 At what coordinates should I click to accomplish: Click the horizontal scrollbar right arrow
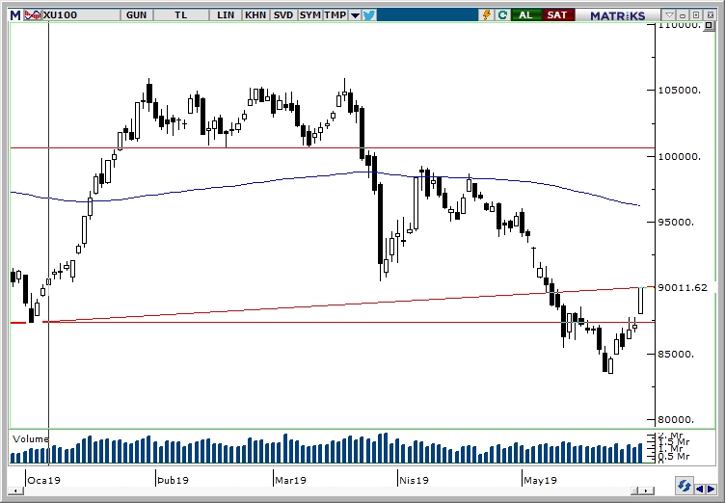tap(647, 490)
